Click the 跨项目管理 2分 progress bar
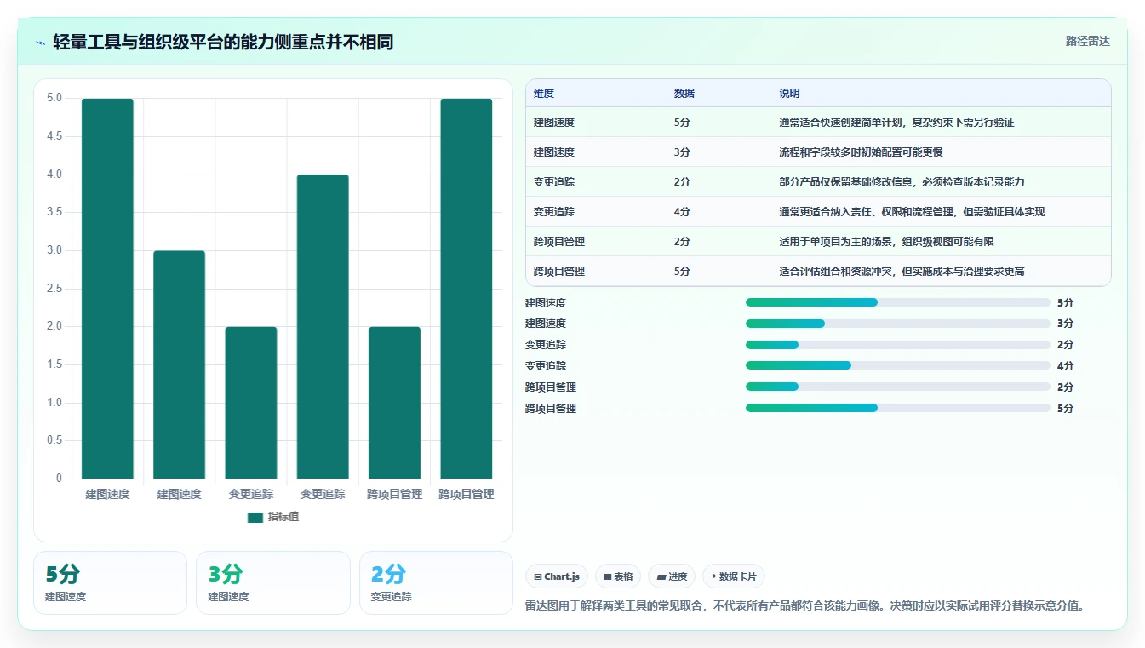 coord(898,387)
